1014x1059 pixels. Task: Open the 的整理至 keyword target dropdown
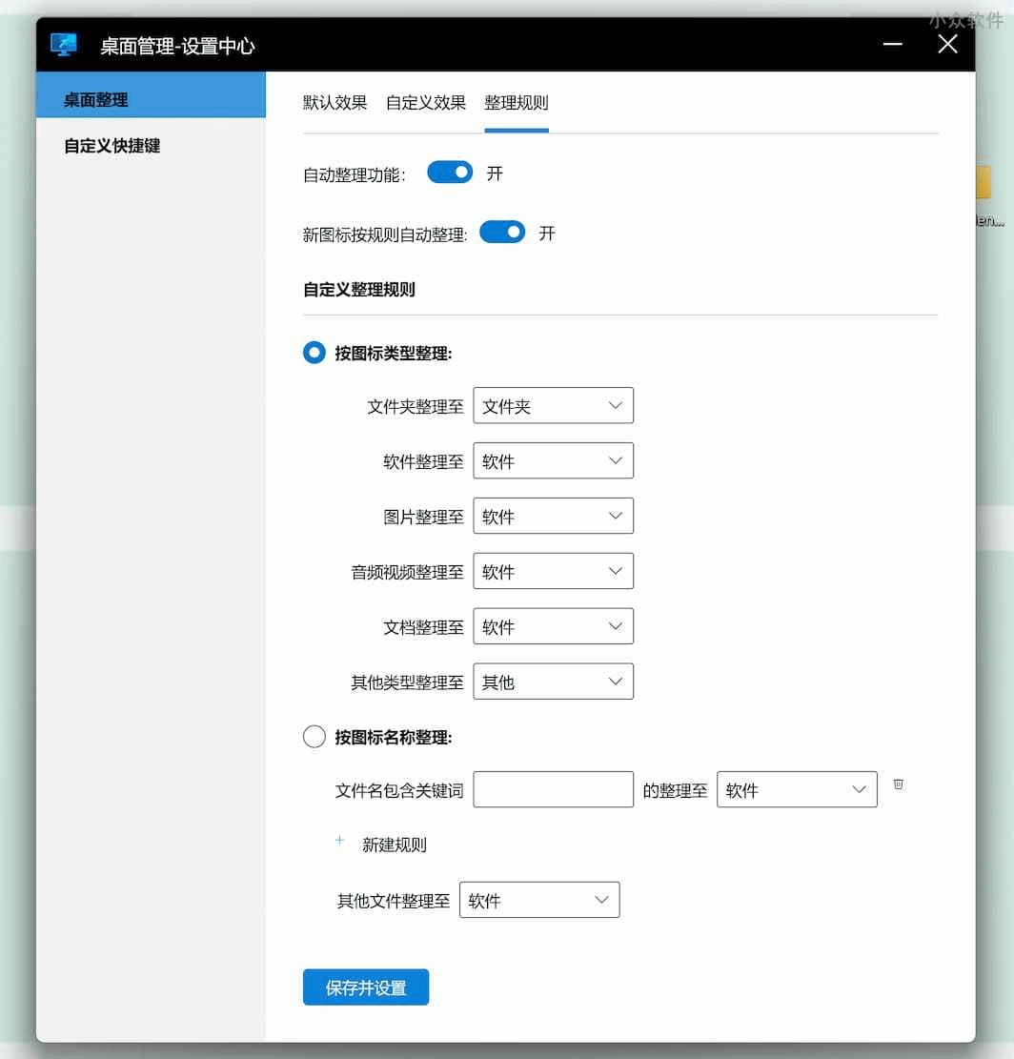pos(797,789)
